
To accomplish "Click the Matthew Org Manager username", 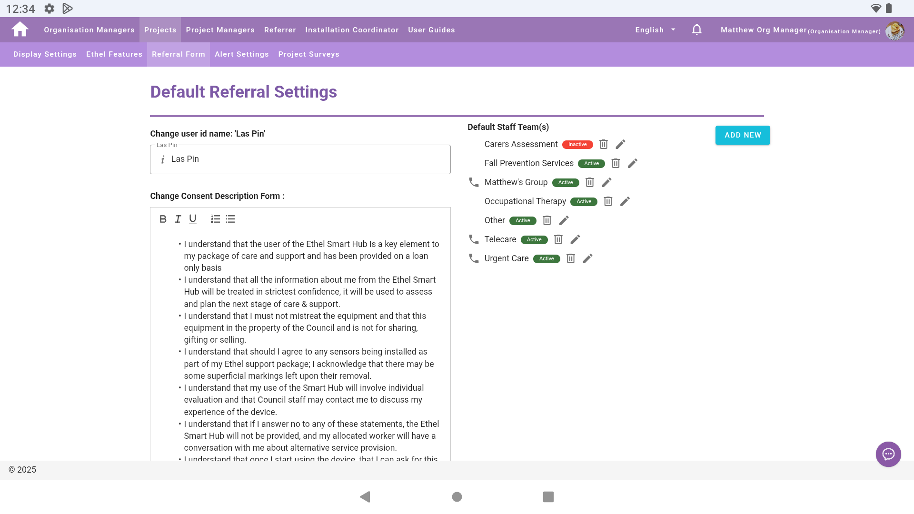I will coord(764,30).
